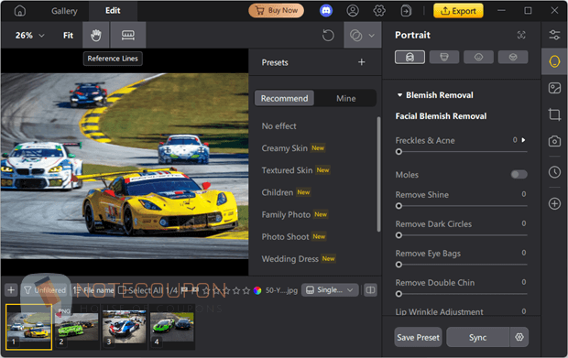
Task: Open the 26% zoom level dropdown
Action: [29, 35]
